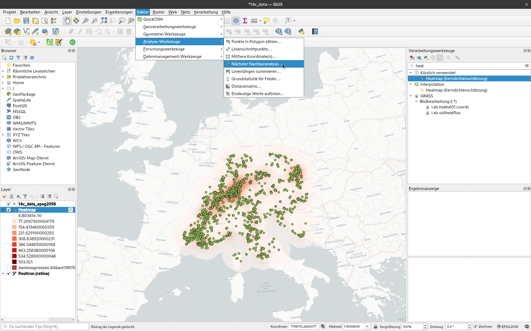Click the Zoom In magnifier tool

(85, 21)
